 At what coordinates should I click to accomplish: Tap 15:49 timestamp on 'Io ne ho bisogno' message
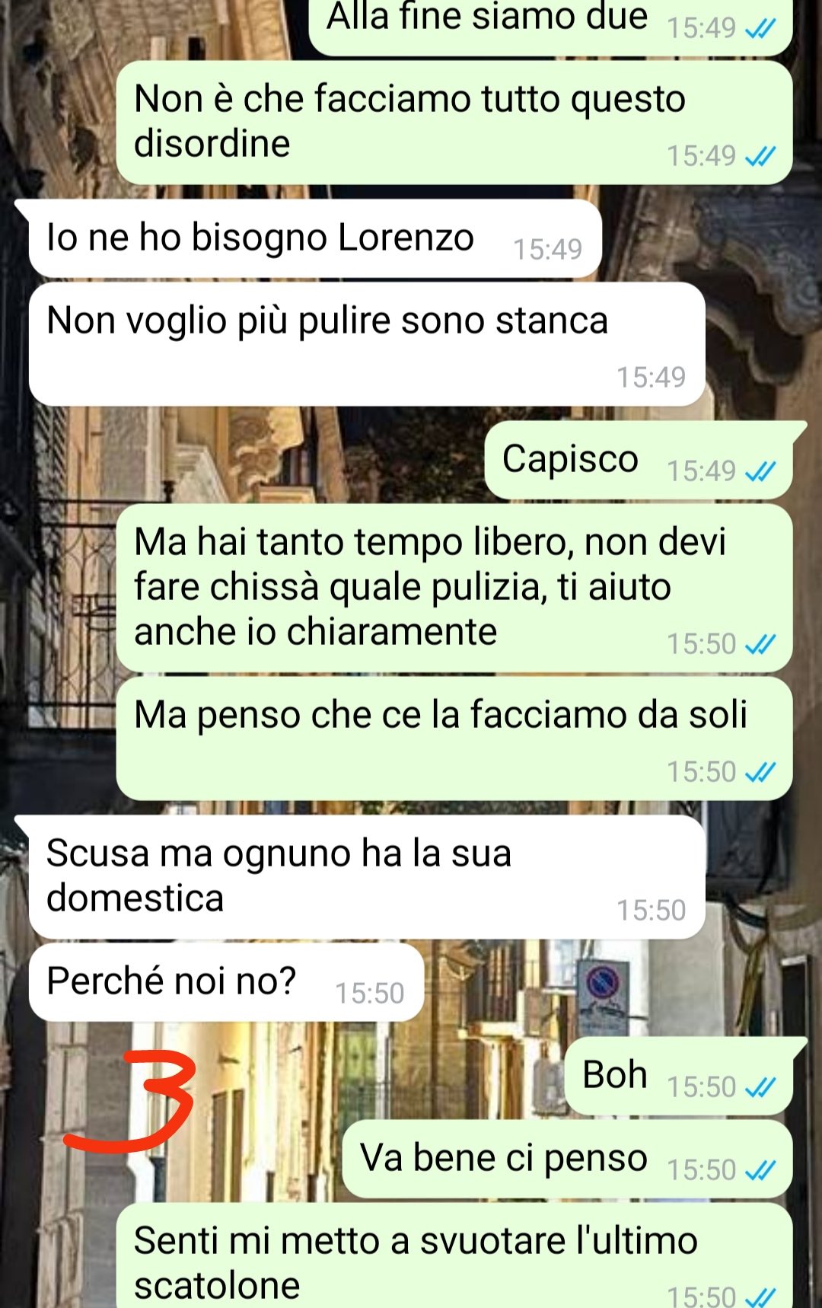(x=547, y=249)
